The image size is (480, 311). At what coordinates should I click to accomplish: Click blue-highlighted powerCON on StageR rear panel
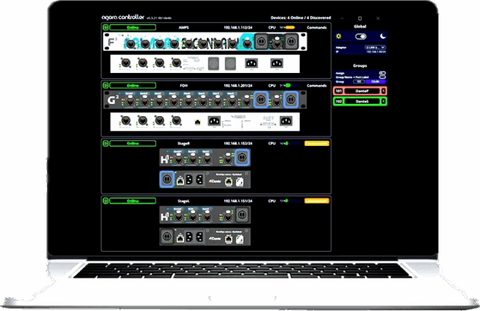167,179
